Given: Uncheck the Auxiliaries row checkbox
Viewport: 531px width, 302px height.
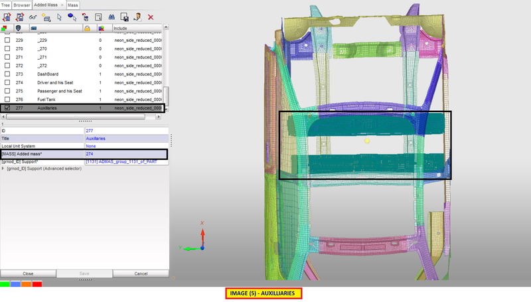Looking at the screenshot, I should coord(7,108).
